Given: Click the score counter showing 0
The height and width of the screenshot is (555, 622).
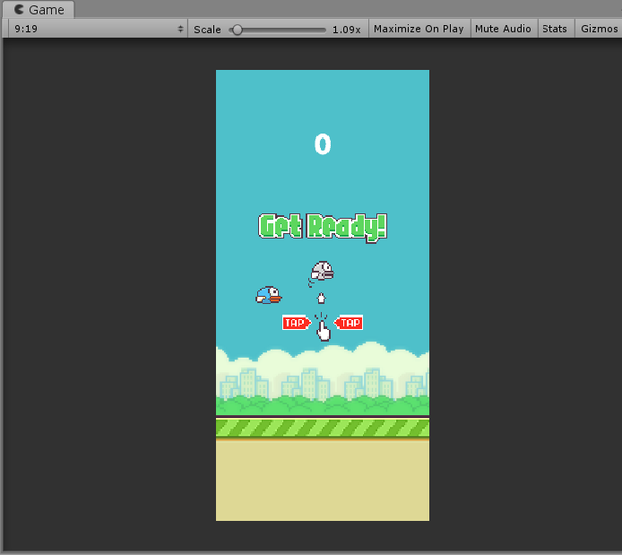Looking at the screenshot, I should (x=323, y=144).
